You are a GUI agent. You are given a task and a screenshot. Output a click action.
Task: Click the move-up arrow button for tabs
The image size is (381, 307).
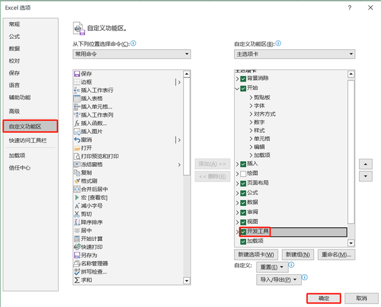[366, 164]
